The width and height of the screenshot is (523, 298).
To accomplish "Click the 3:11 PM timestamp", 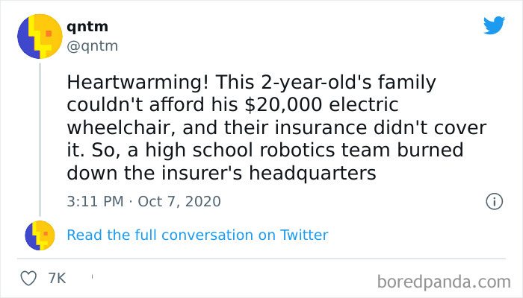I will 95,201.
